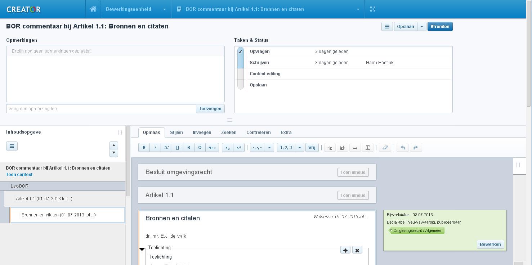This screenshot has height=265, width=532.
Task: Open the Controleren tab
Action: pyautogui.click(x=258, y=132)
